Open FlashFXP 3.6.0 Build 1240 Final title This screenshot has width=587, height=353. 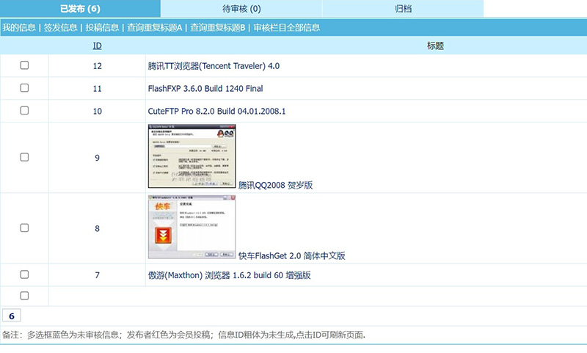tap(205, 88)
